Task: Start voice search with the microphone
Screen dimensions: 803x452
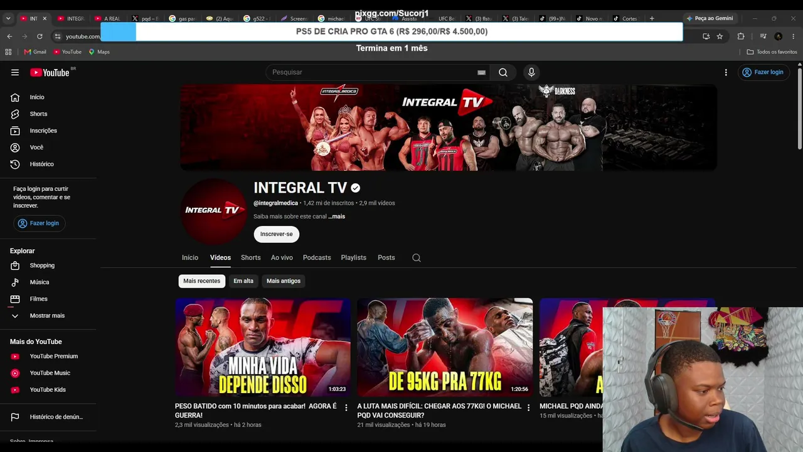Action: pyautogui.click(x=531, y=72)
